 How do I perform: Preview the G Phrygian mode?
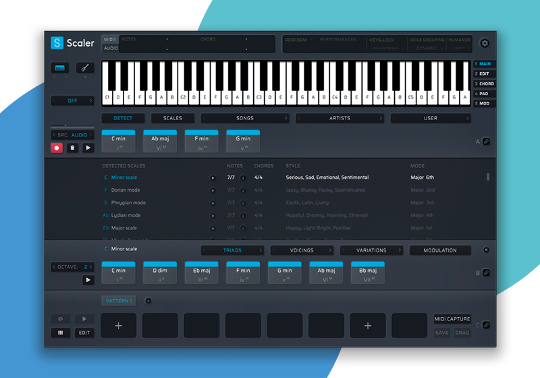click(x=213, y=203)
